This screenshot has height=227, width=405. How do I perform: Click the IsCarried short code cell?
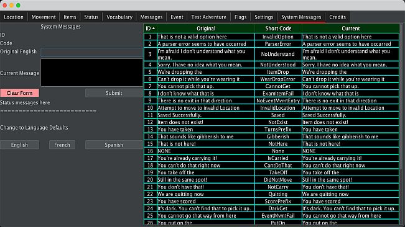(x=278, y=158)
